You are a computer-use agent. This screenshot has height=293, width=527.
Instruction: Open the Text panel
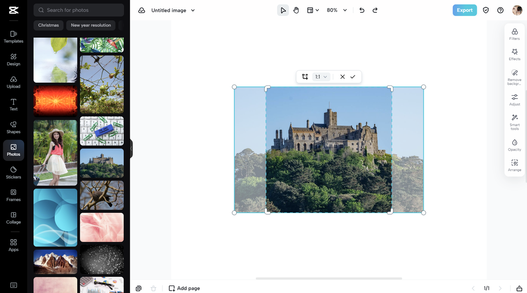[x=14, y=105]
